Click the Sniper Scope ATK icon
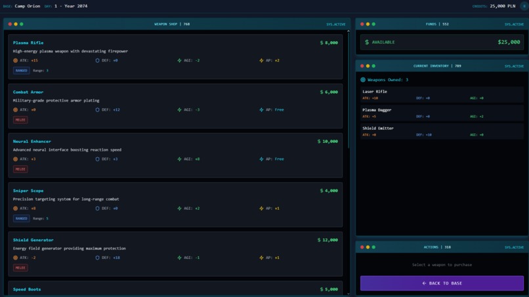Image resolution: width=529 pixels, height=297 pixels. pos(15,208)
